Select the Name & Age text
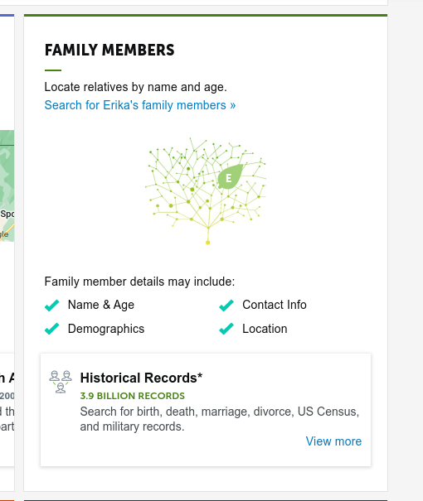 [x=101, y=305]
